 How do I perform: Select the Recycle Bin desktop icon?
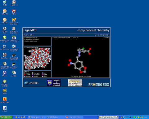point(5,3)
